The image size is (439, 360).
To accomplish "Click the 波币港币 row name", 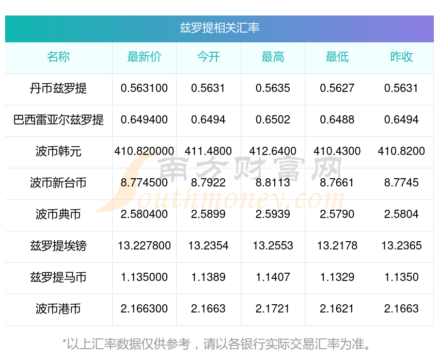I will (58, 309).
